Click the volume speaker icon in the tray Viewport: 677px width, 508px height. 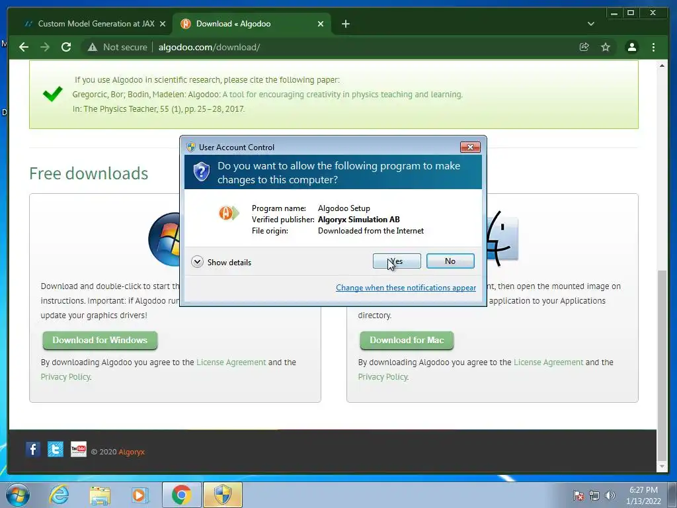610,495
